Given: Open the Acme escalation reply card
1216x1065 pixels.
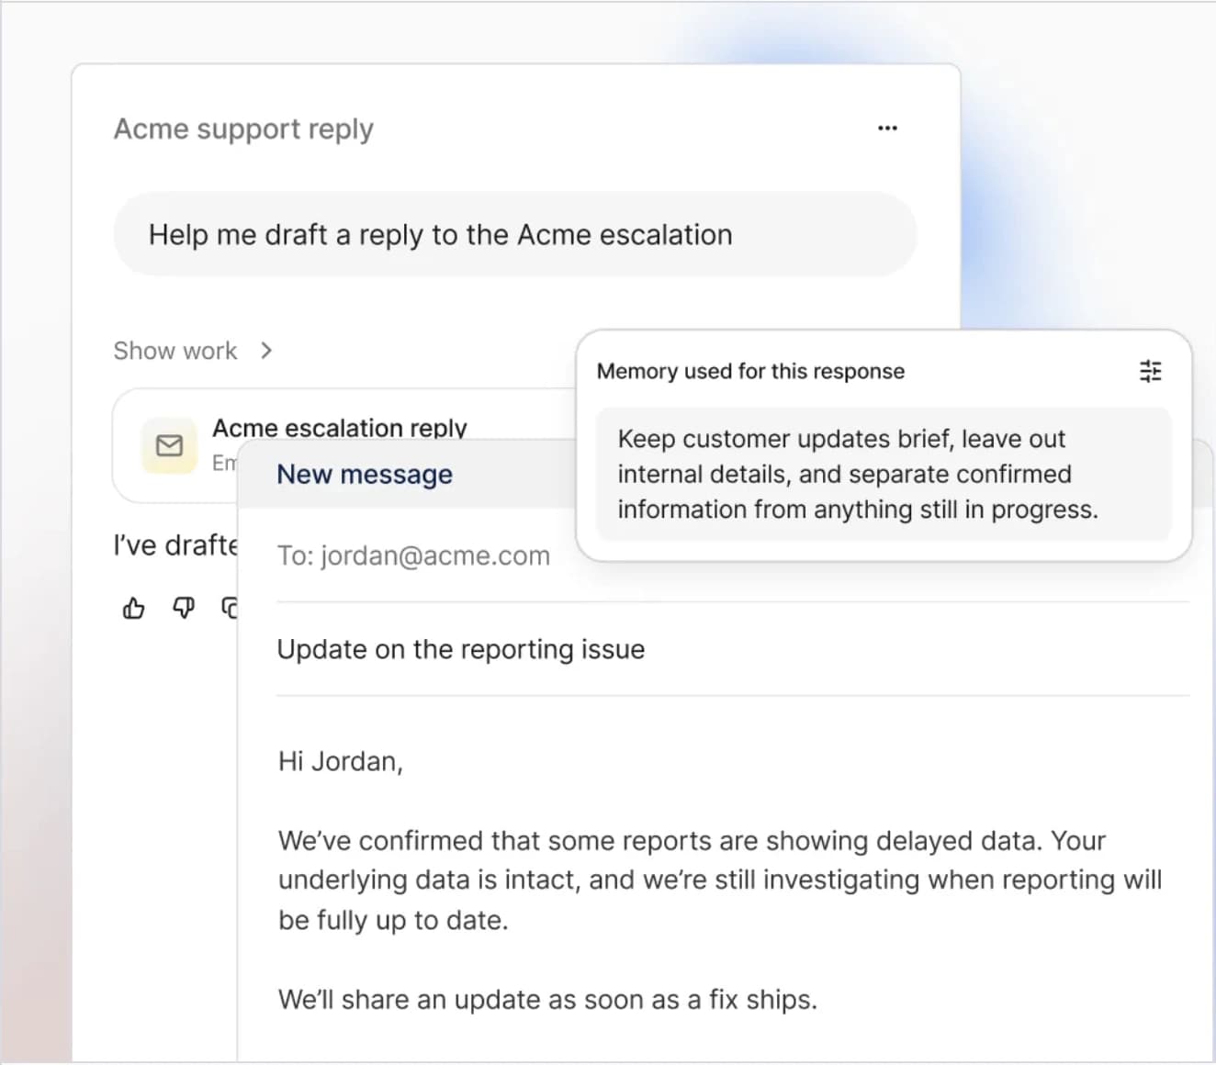Looking at the screenshot, I should coord(344,446).
